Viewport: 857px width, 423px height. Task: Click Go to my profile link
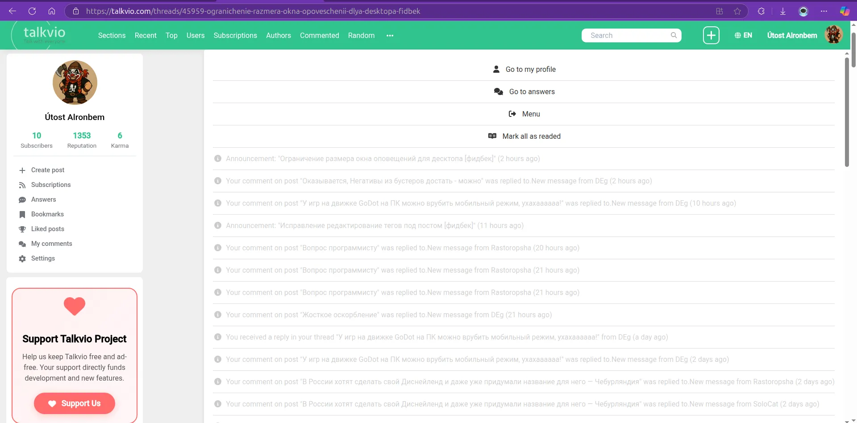[524, 69]
